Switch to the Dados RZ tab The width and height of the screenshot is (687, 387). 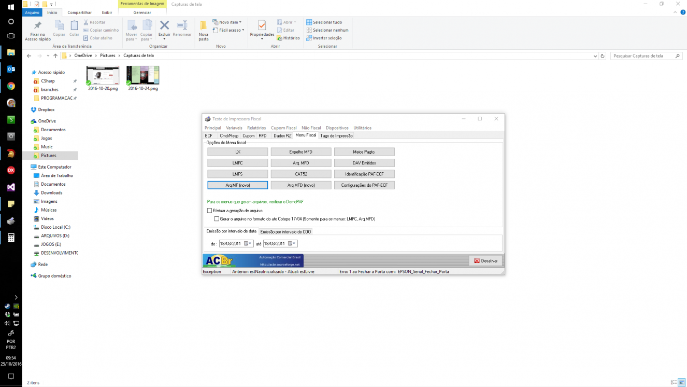coord(282,135)
